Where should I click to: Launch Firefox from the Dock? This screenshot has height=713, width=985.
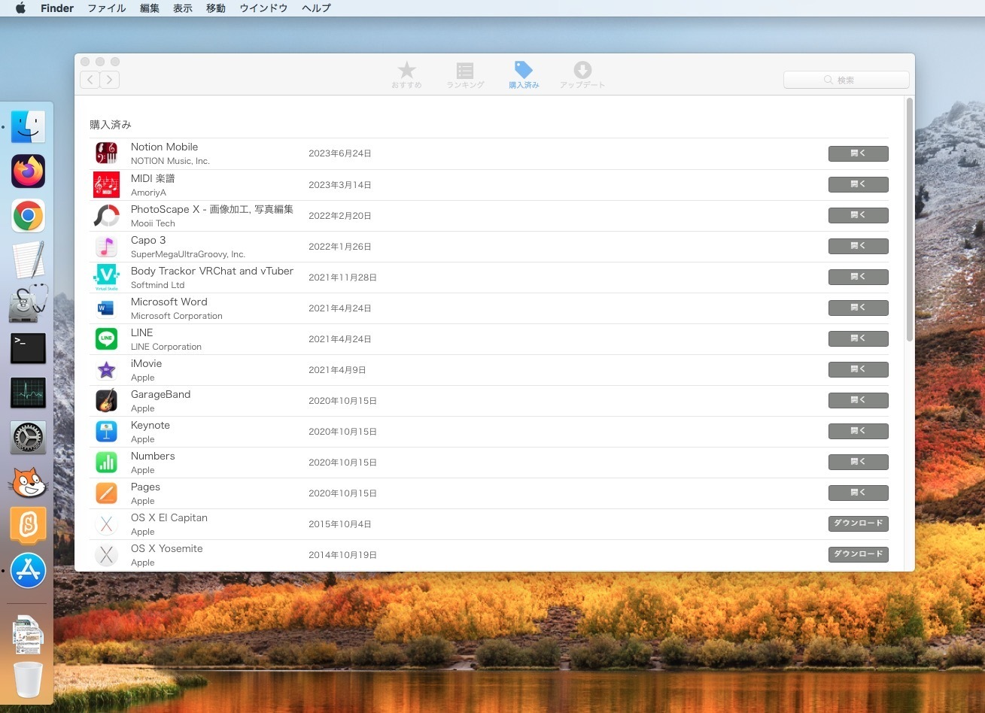pos(29,171)
